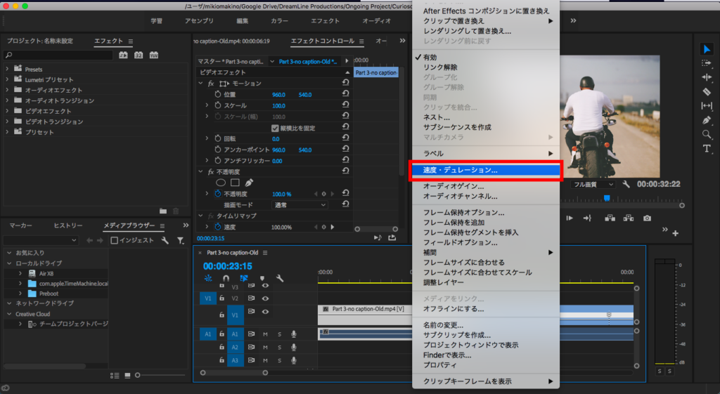Select the Type tool
Viewport: 720px width, 394px height.
[x=707, y=149]
